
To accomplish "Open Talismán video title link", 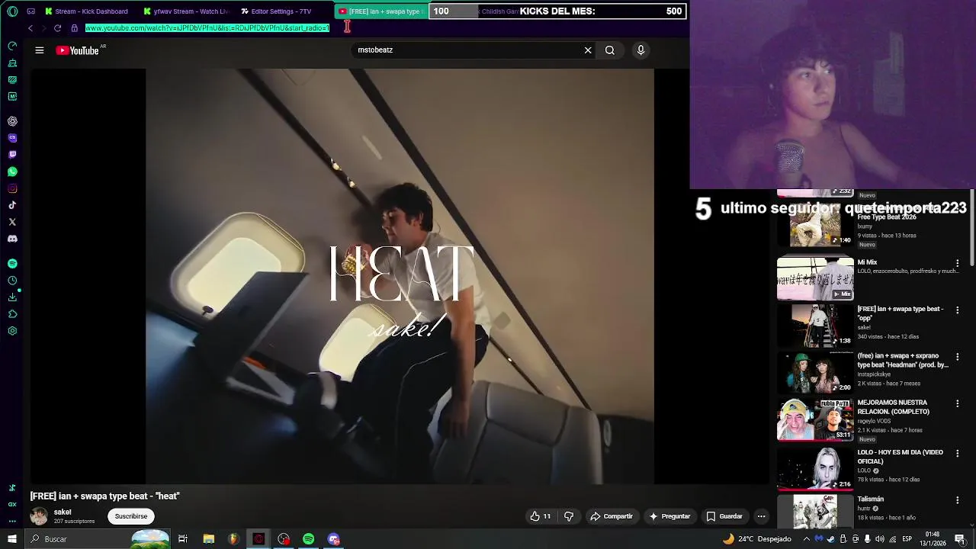I will [870, 499].
